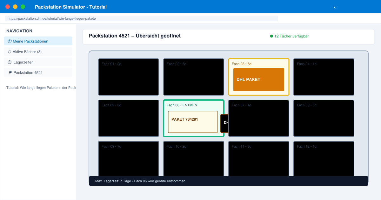Click the Tutorial: Wie lange liegen Pakete text
The image size is (381, 200).
point(41,88)
